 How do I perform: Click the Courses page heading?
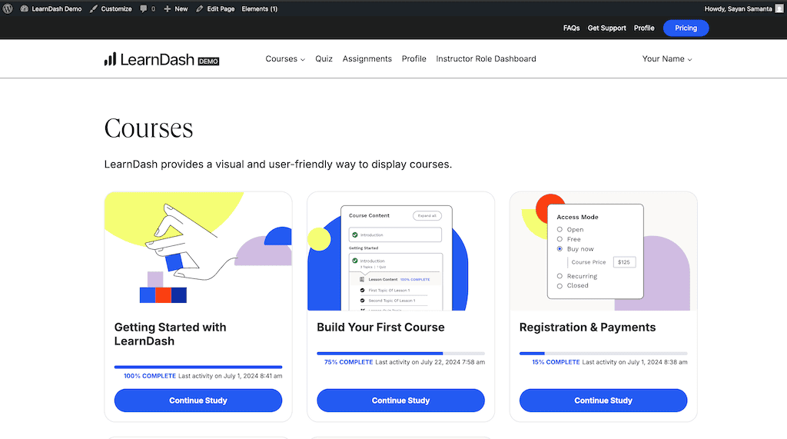click(x=148, y=128)
